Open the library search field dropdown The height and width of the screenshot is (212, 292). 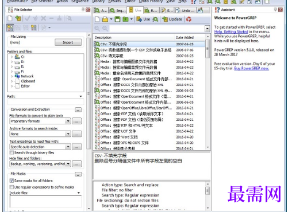pos(207,29)
